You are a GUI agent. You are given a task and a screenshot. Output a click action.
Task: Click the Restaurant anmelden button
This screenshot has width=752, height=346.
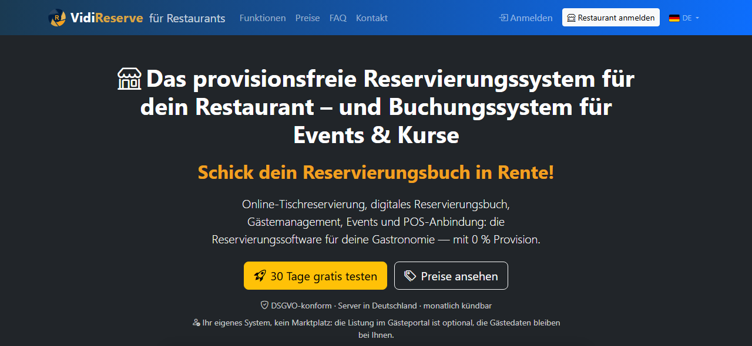pyautogui.click(x=611, y=18)
